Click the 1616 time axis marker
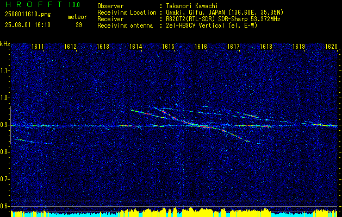This screenshot has width=342, height=217. [x=201, y=47]
